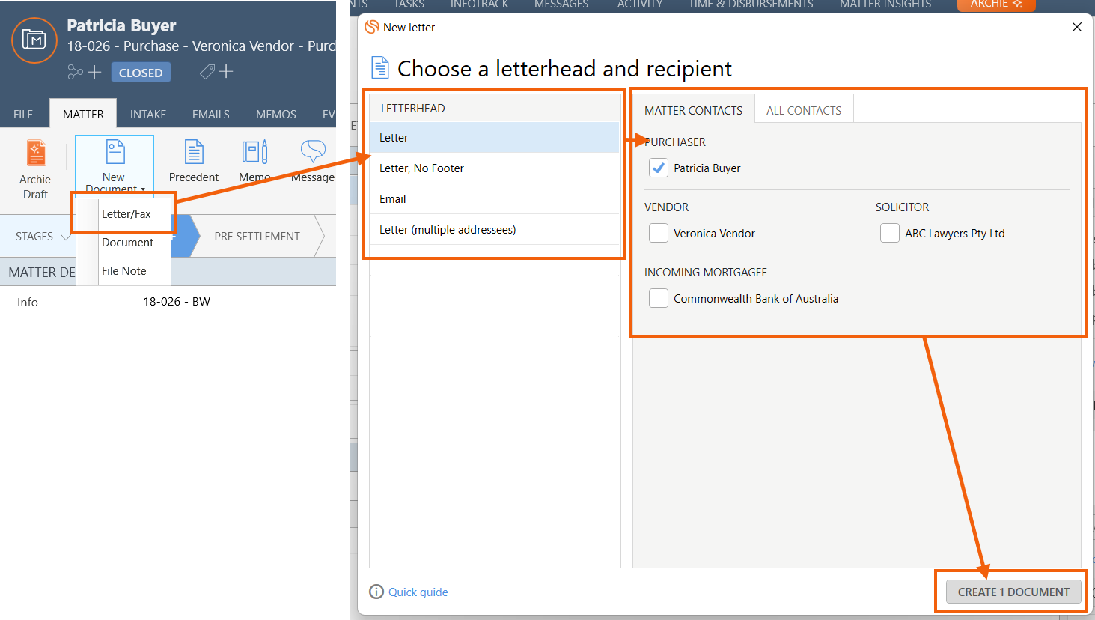Click the orange ARCHIE button

coord(996,4)
